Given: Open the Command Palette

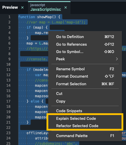Looking at the screenshot, I should pos(85,136).
